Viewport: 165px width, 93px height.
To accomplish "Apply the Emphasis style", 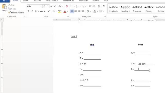I will 113,9.
